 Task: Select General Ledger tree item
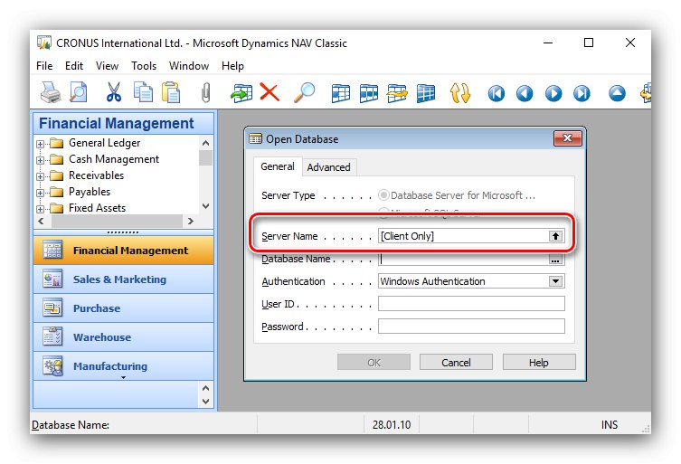point(105,143)
